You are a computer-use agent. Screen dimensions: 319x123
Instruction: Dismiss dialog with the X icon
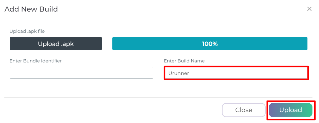pos(309,9)
